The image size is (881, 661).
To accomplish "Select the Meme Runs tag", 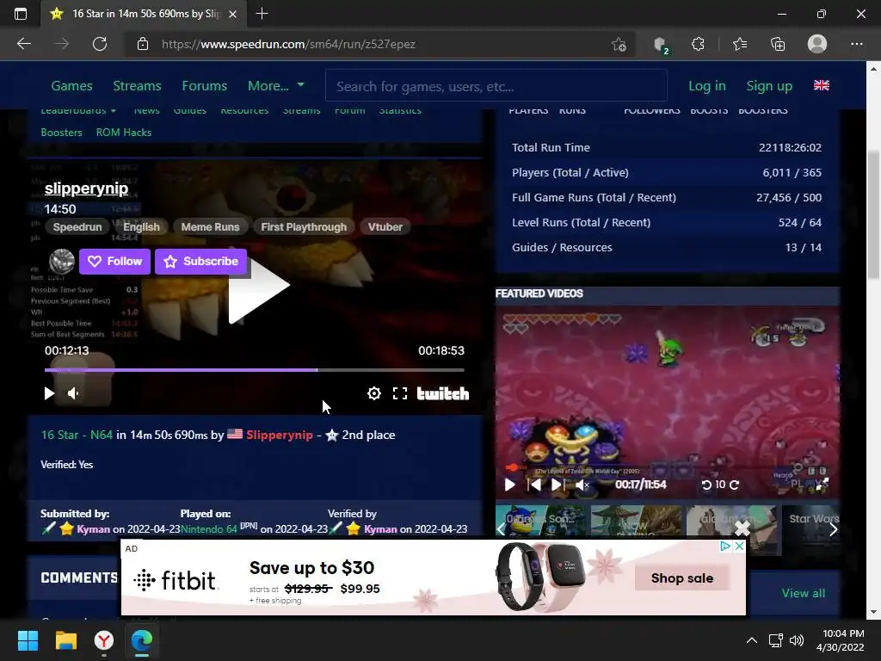I will point(210,227).
